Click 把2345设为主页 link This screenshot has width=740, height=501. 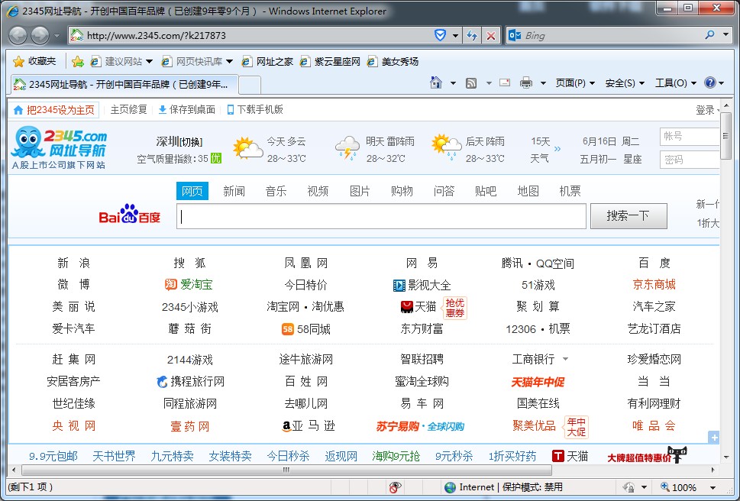click(53, 110)
